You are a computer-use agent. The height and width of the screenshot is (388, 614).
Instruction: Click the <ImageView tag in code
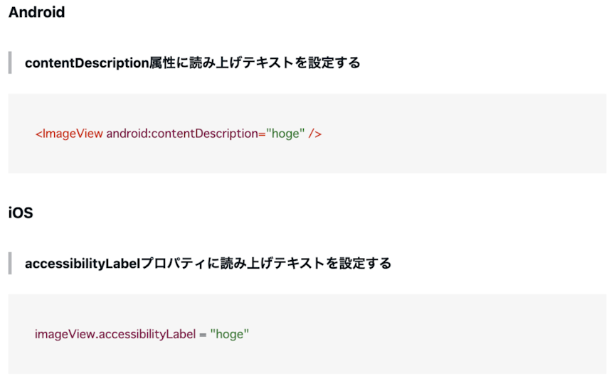[69, 134]
